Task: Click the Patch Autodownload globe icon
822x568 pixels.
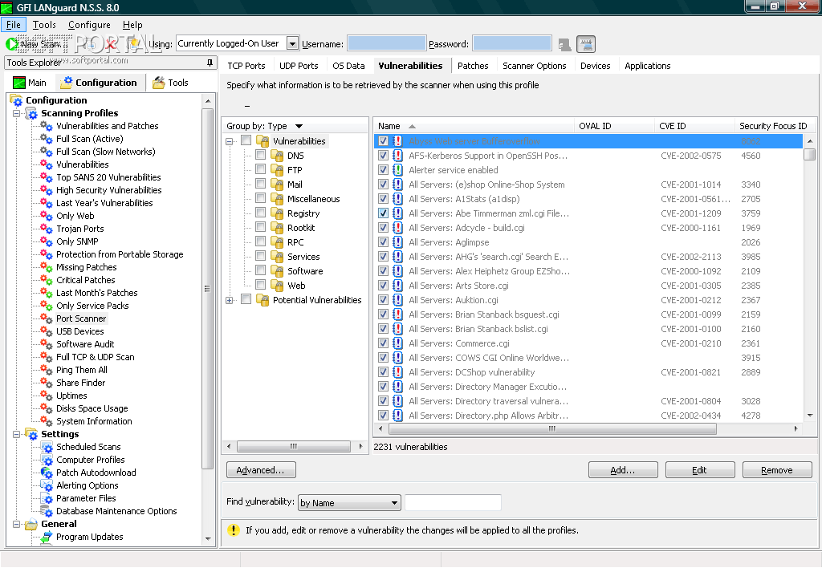Action: coord(46,472)
